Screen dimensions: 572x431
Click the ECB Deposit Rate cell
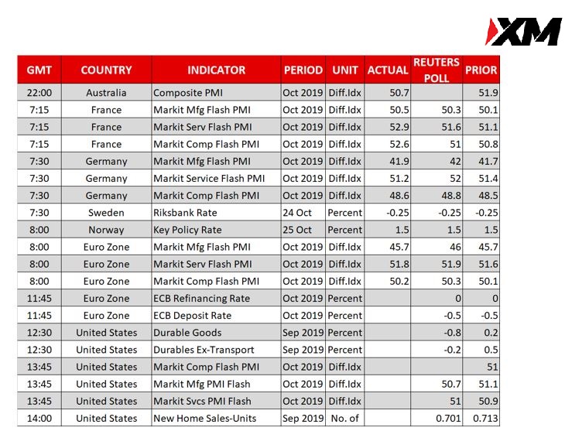[216, 316]
